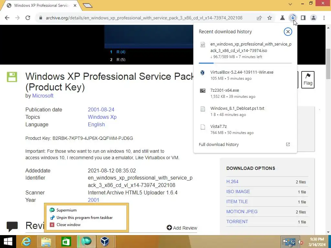Open 7z2301-x64.exe download entry
This screenshot has width=331, height=248.
click(245, 93)
